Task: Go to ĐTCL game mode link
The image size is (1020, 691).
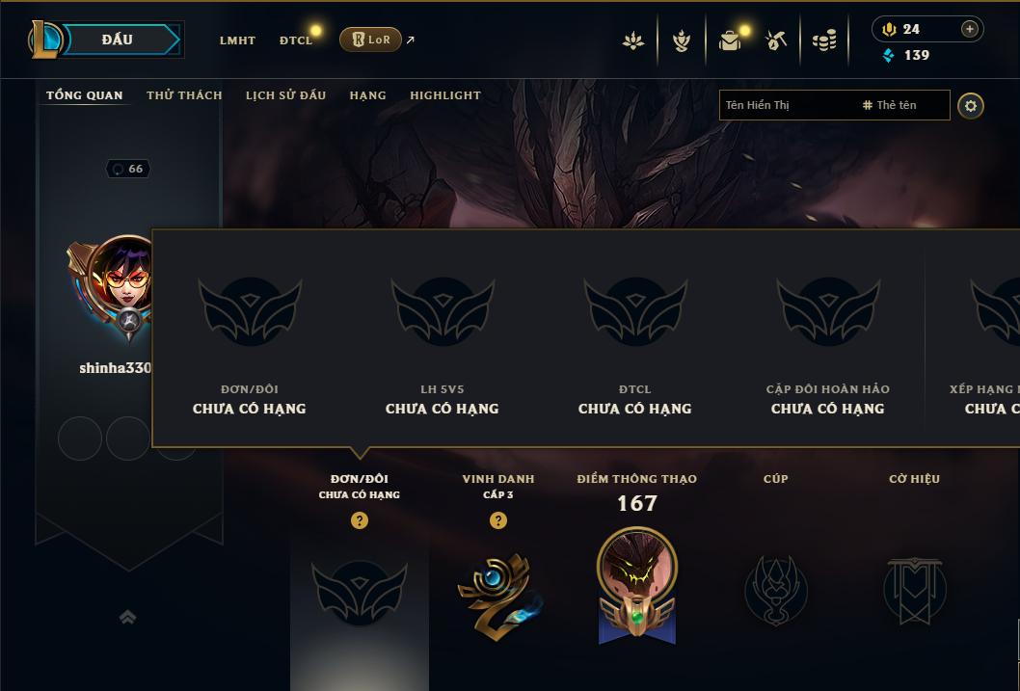Action: [x=296, y=40]
